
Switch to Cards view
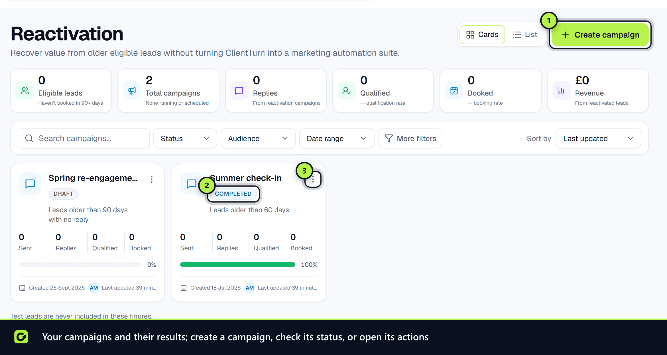click(482, 35)
